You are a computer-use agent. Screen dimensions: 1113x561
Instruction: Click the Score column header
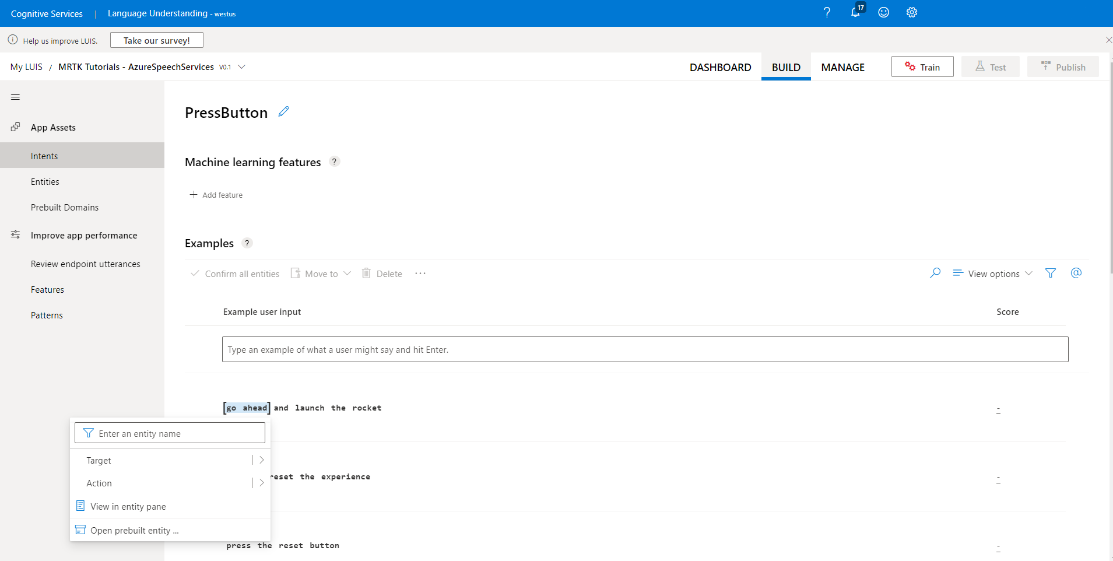tap(1007, 311)
